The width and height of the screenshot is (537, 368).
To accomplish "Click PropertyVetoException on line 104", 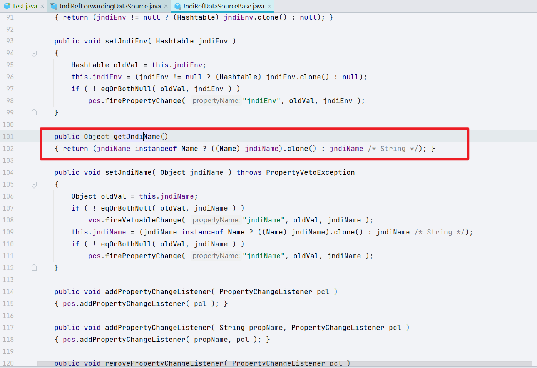I will pyautogui.click(x=311, y=172).
